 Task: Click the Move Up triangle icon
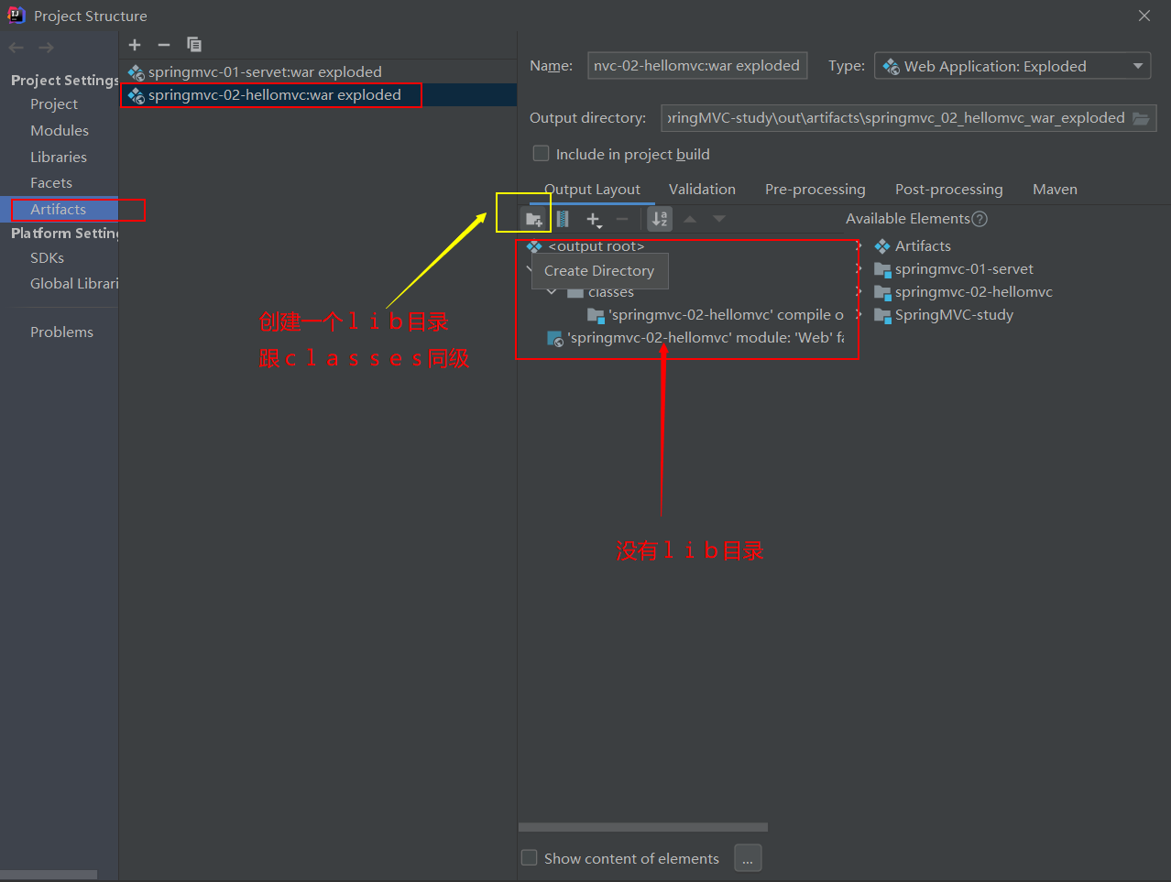coord(690,219)
